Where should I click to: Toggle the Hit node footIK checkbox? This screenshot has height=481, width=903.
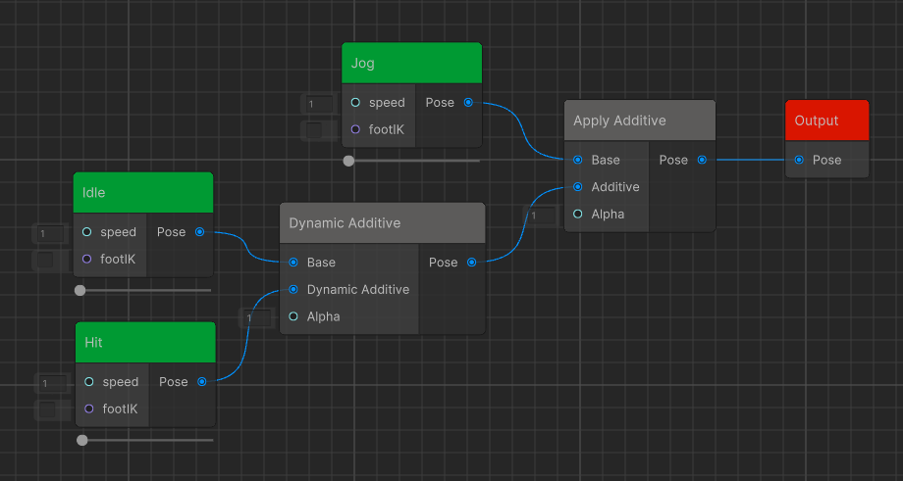47,409
